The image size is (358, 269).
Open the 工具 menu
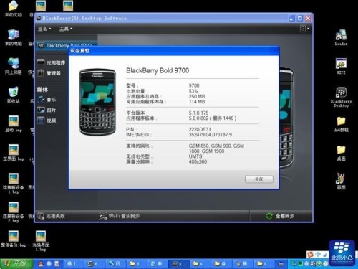click(66, 29)
